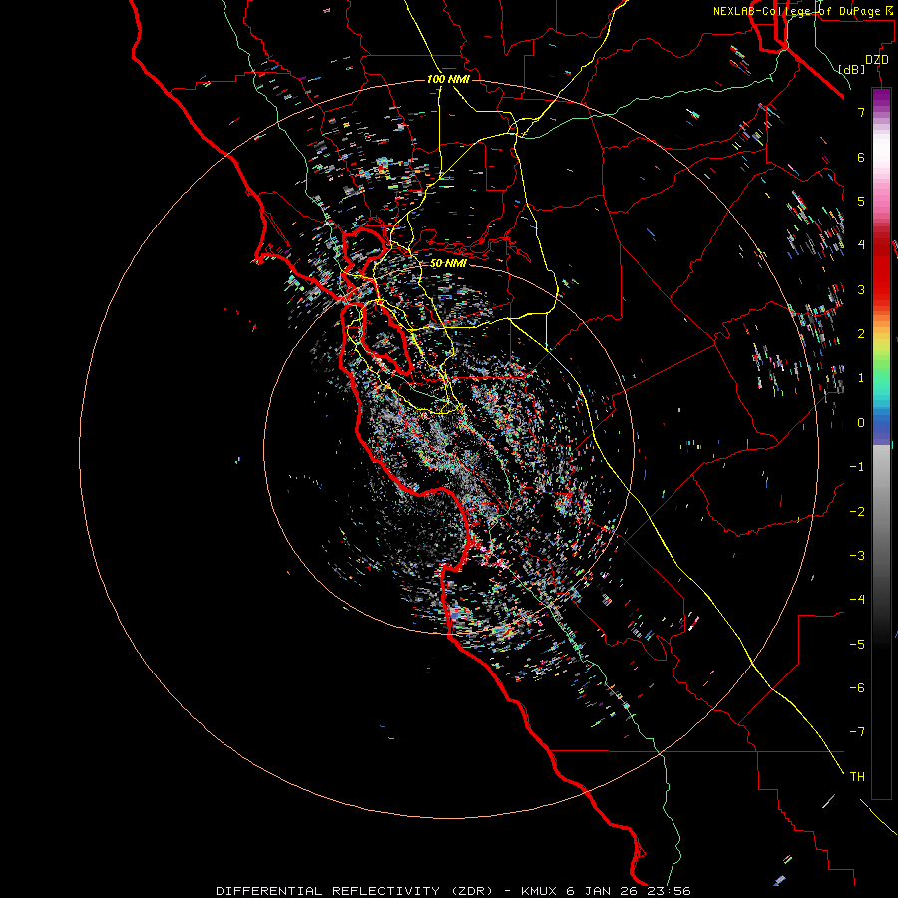Click the '-6' value on color scale
The height and width of the screenshot is (898, 898).
click(x=857, y=688)
